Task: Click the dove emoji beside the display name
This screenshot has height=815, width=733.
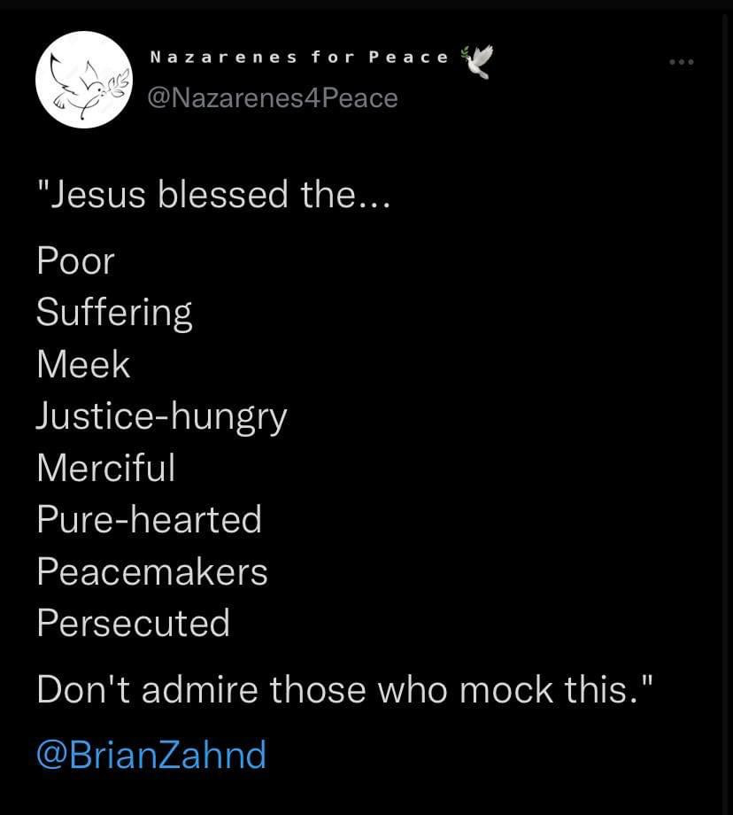Action: [476, 60]
